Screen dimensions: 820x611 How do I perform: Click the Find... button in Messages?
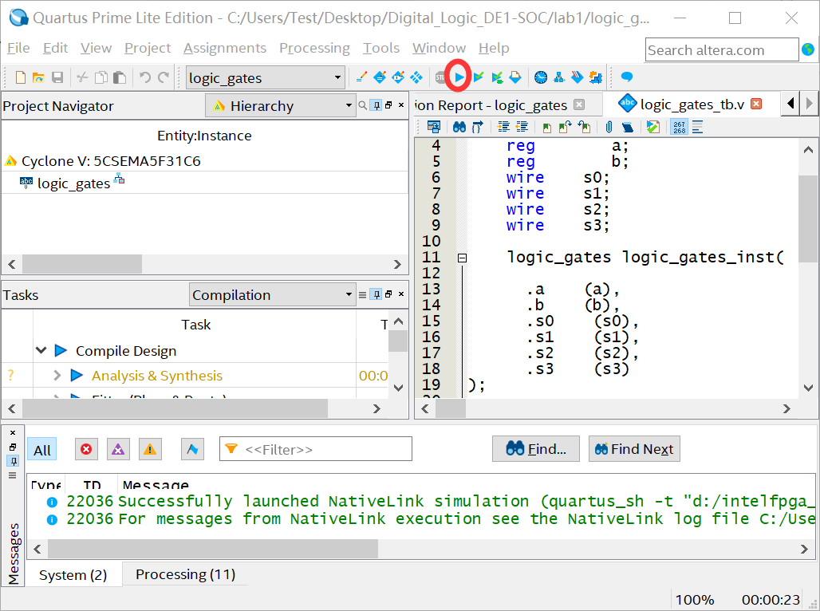coord(535,449)
